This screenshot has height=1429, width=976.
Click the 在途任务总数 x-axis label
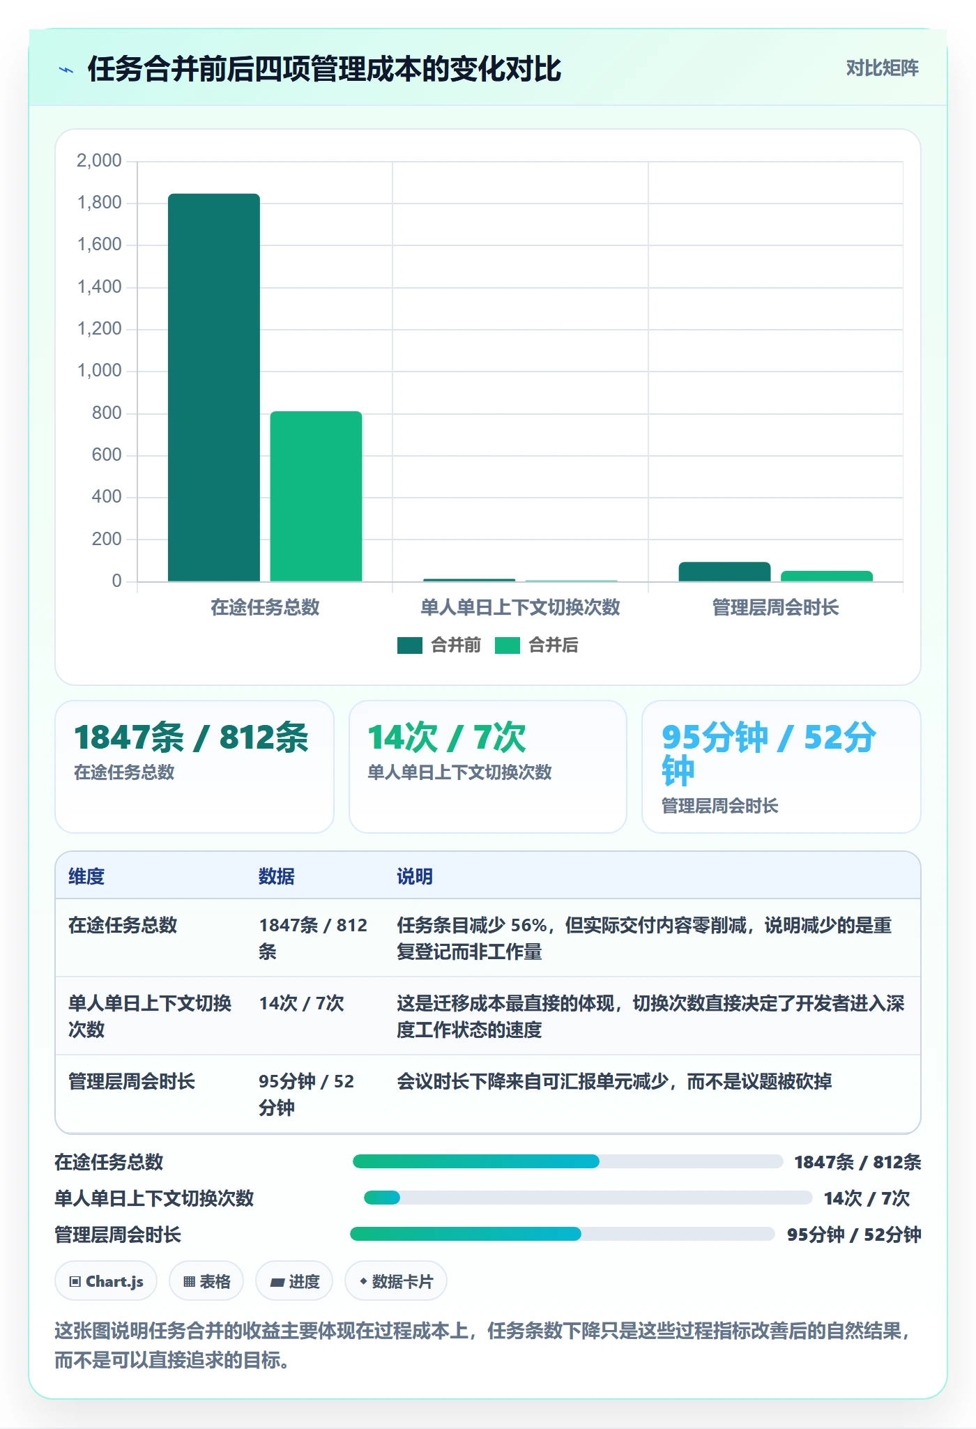click(265, 608)
